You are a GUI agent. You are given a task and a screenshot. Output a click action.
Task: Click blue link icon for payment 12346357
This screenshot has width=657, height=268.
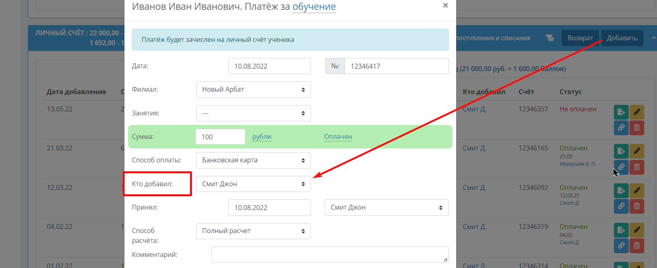coord(621,128)
